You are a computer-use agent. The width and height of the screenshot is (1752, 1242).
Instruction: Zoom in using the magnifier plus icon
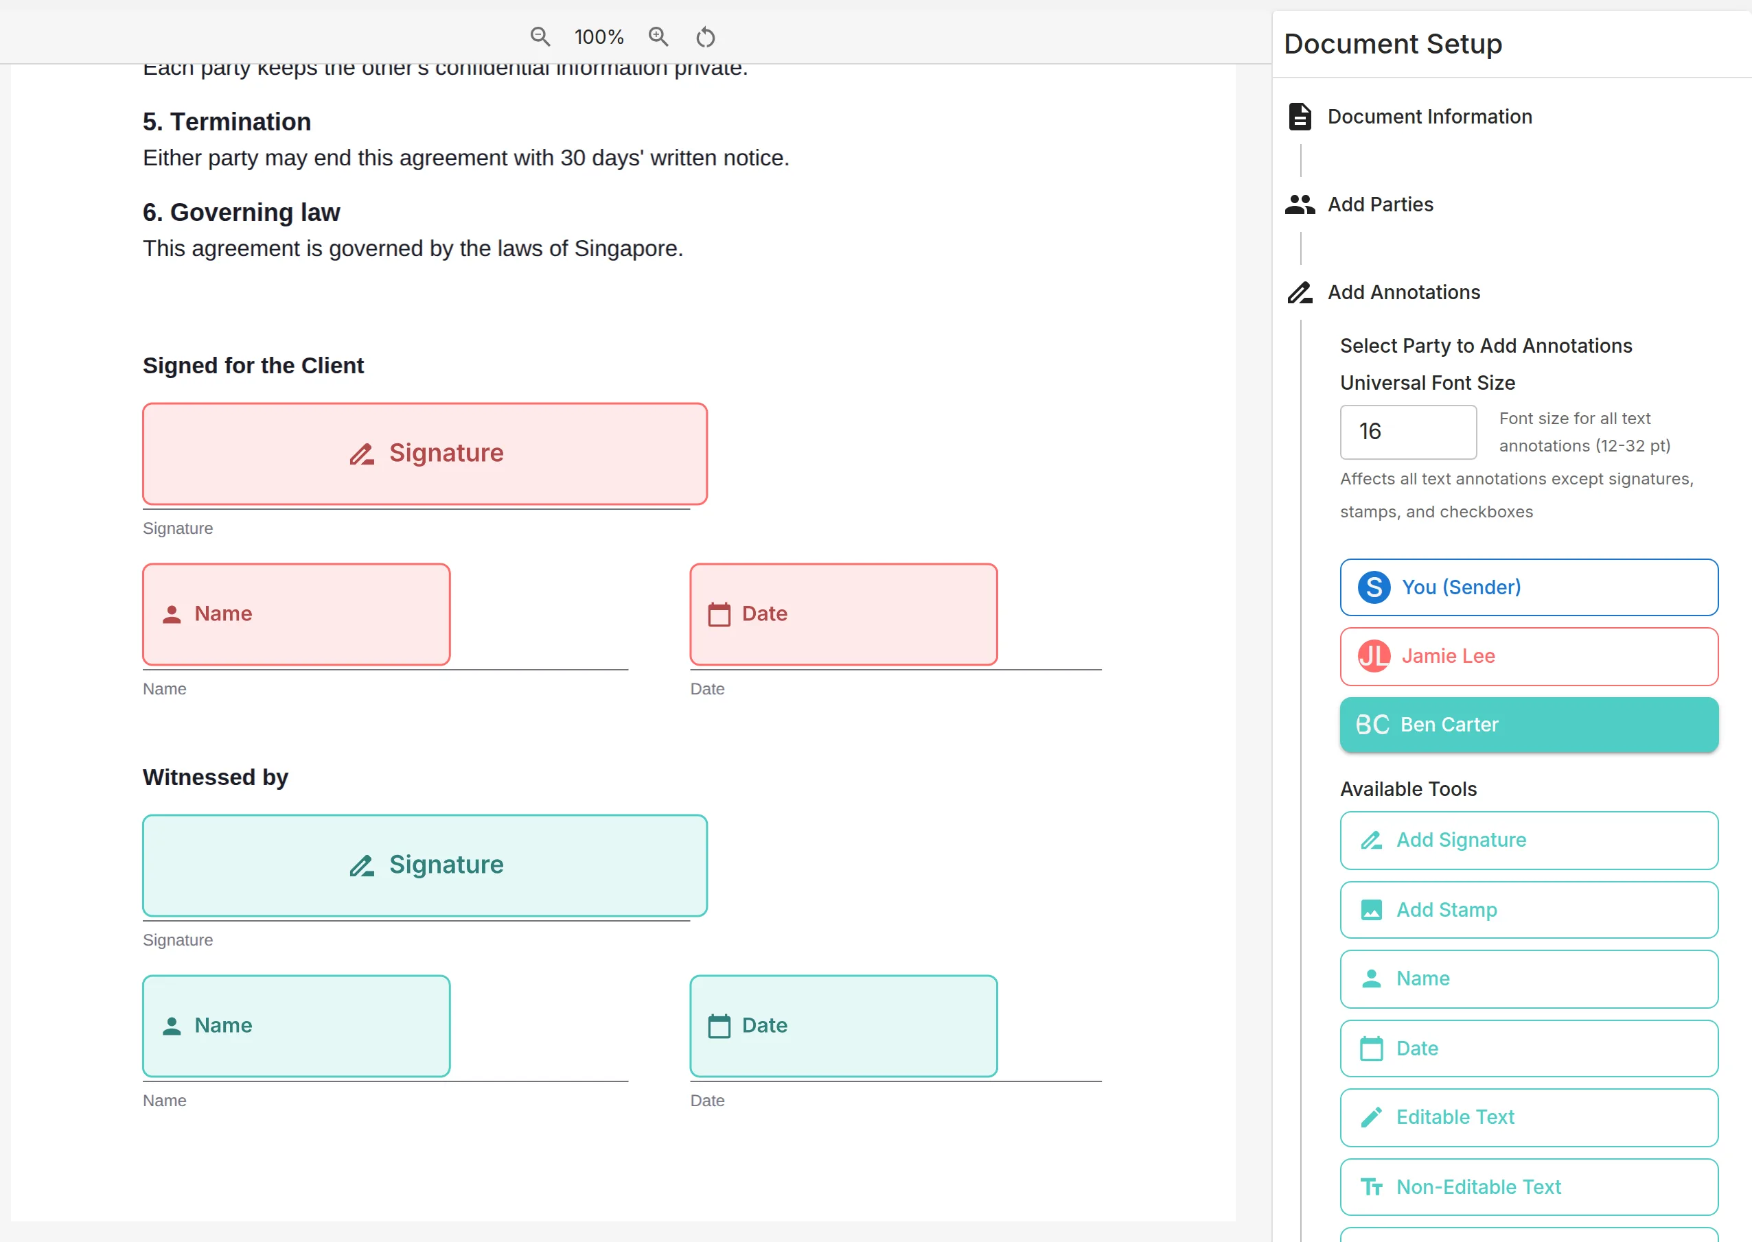click(x=658, y=36)
